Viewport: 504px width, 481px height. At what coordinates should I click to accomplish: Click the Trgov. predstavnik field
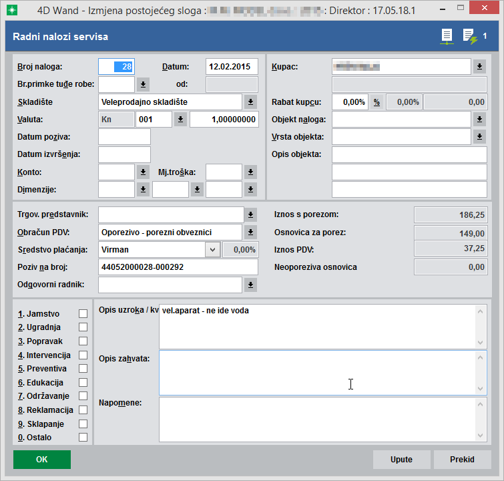tap(171, 214)
